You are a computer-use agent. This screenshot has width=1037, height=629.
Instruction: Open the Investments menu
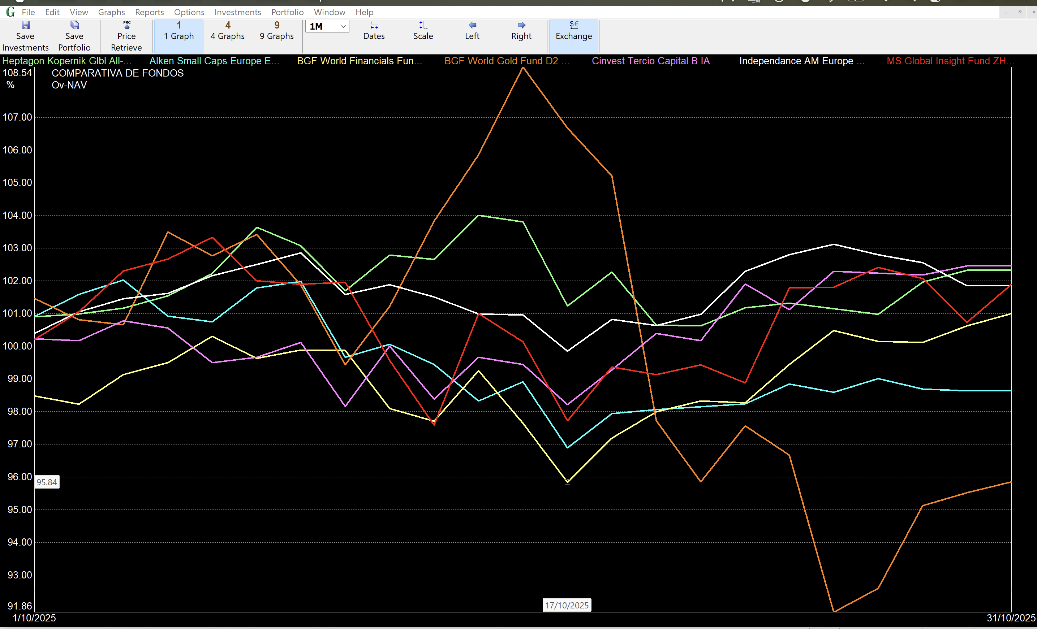pos(237,12)
